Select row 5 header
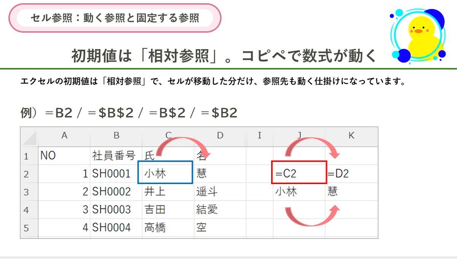 [x=29, y=227]
